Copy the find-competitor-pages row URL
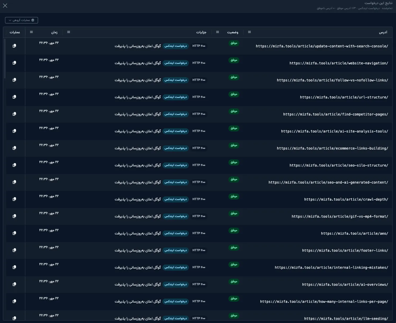 point(14,114)
